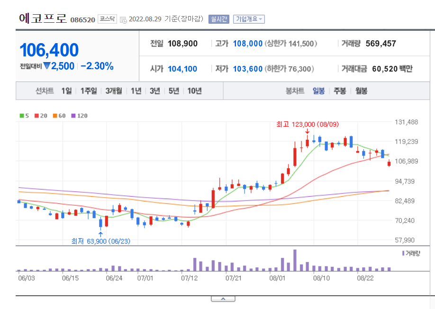
Task: Click the high price value 108,000
Action: (248, 44)
